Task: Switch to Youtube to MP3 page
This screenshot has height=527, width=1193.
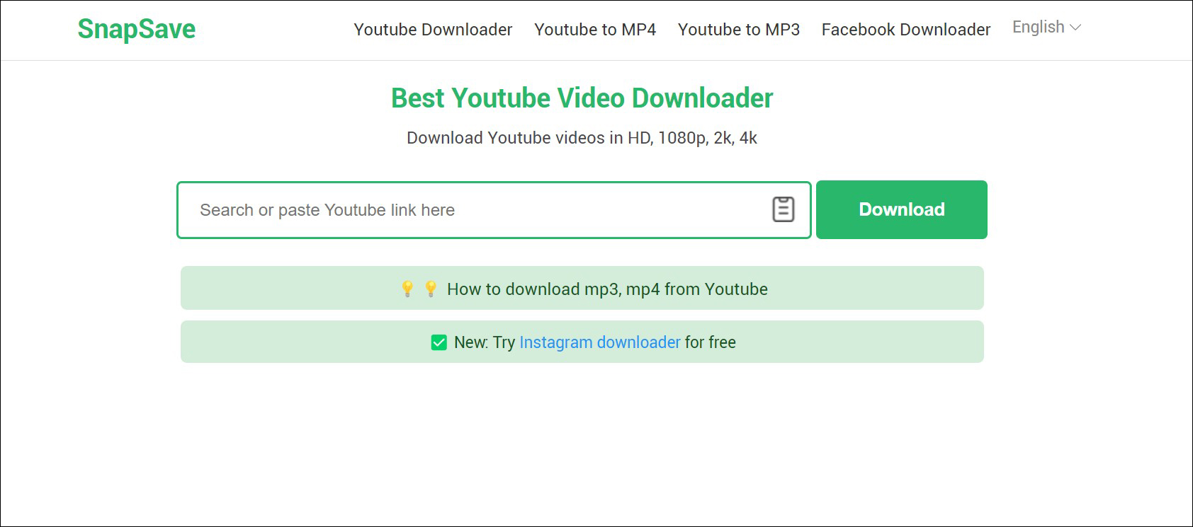Action: pyautogui.click(x=738, y=30)
